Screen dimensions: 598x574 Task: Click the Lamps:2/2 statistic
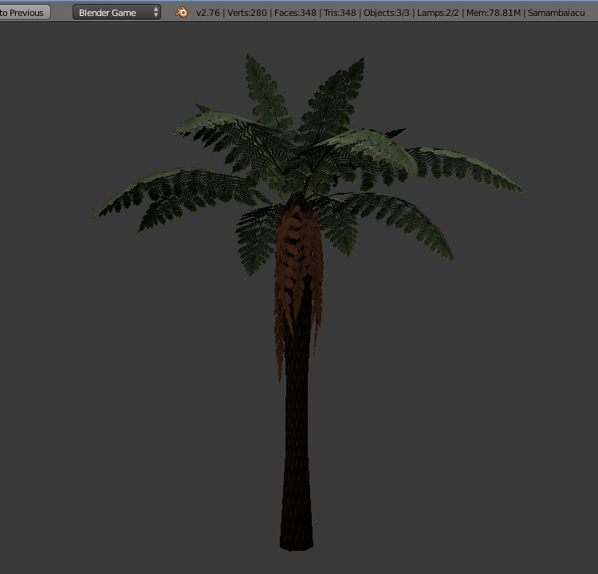tap(438, 13)
